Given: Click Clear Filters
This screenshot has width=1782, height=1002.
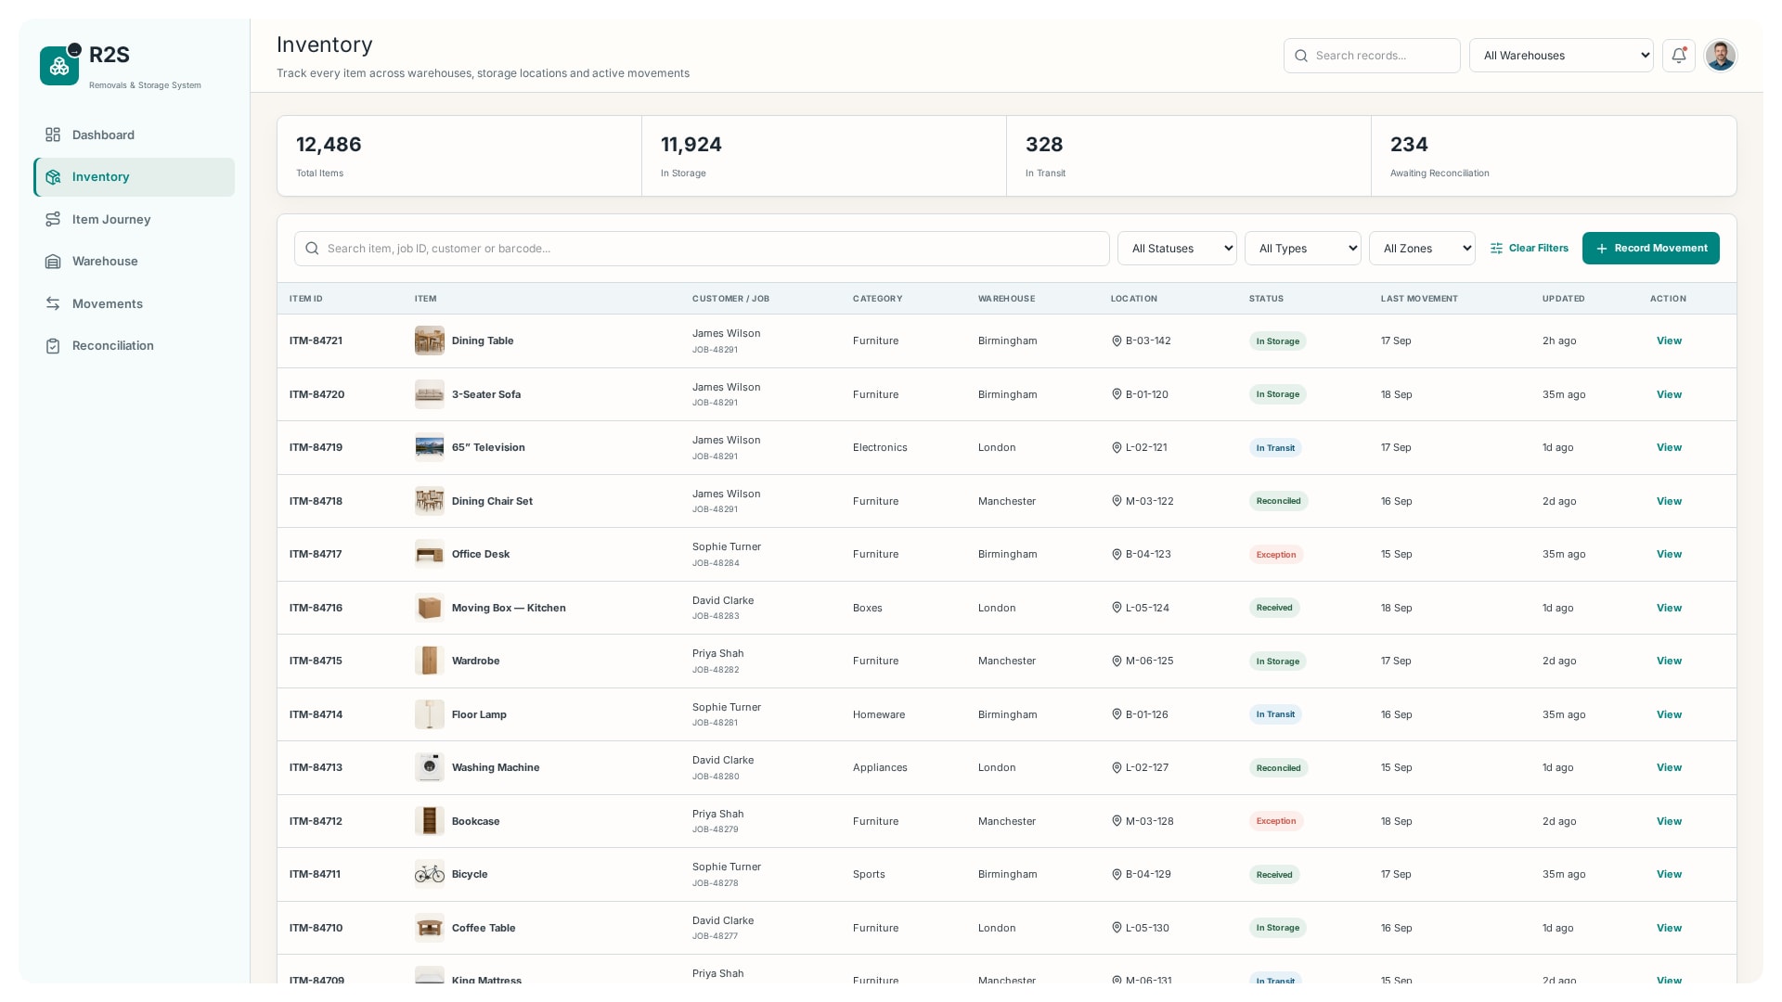Looking at the screenshot, I should (x=1529, y=249).
